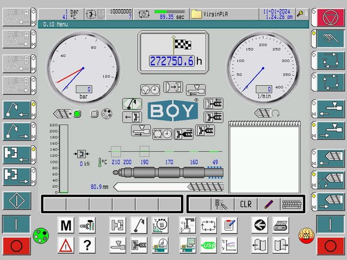The image size is (347, 260).
Task: Select the cooling time snowflake clock icon
Action: tap(162, 134)
